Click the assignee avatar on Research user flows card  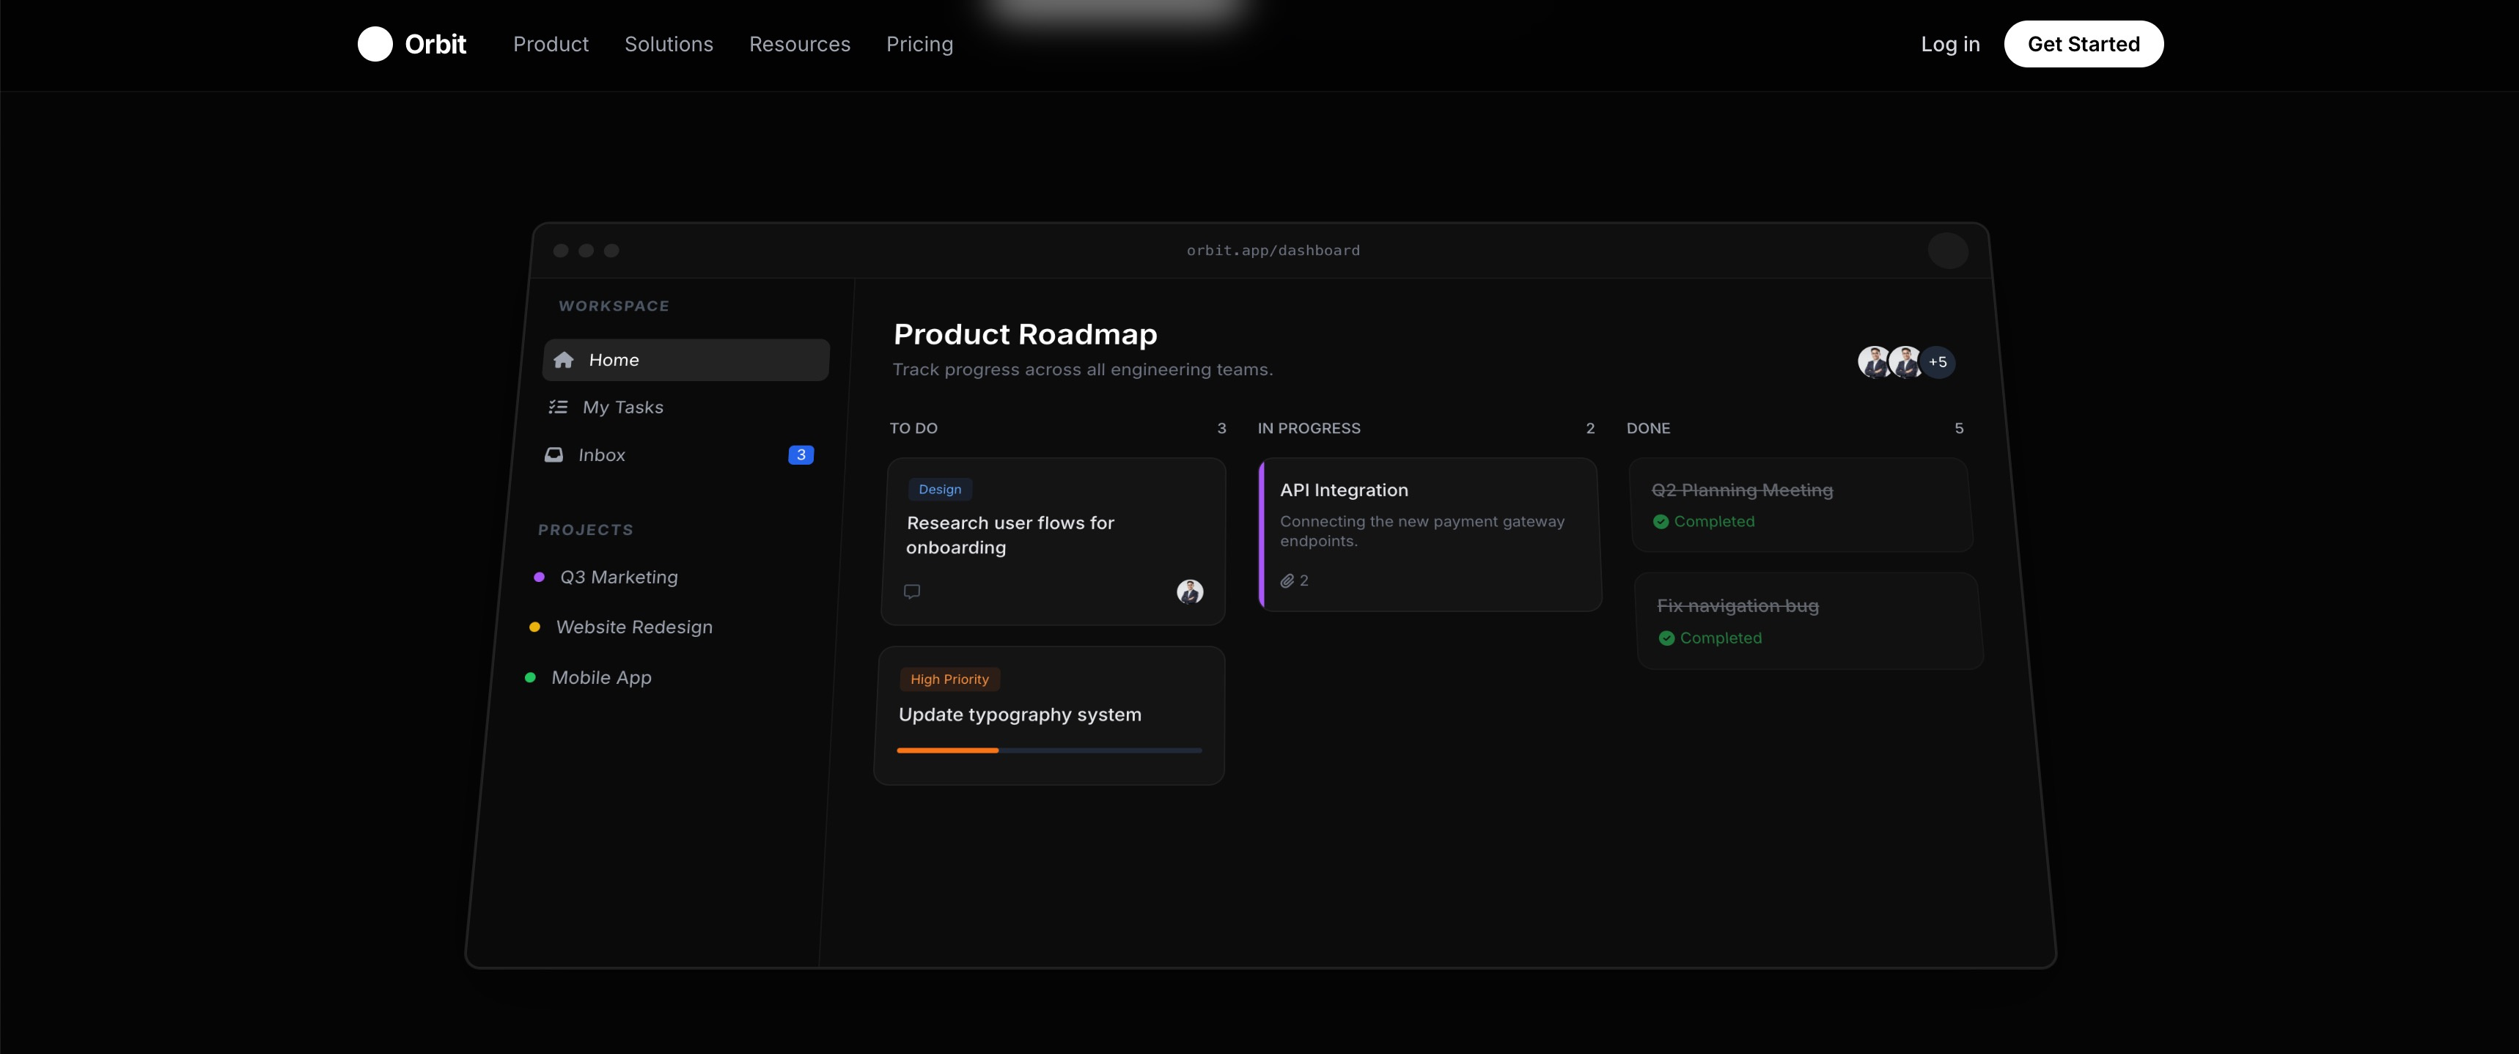point(1190,592)
